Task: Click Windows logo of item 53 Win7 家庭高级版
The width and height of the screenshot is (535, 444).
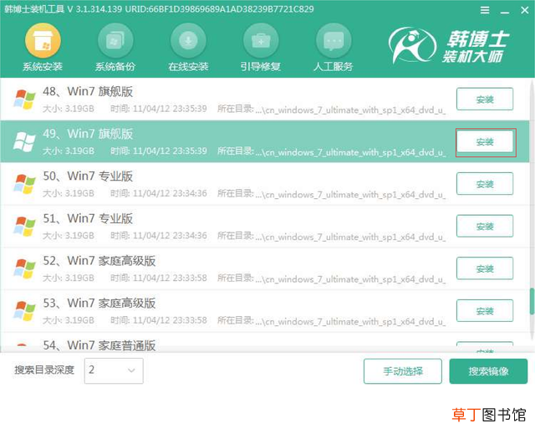Action: coord(24,311)
